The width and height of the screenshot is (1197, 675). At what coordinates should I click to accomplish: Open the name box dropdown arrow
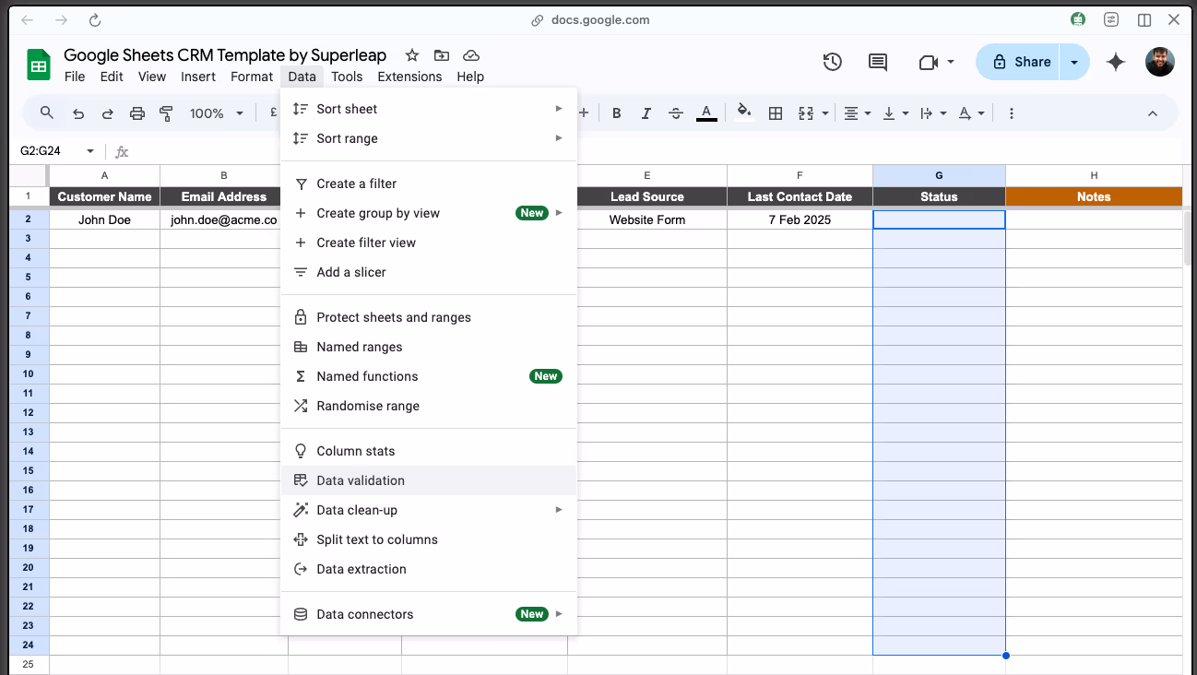90,151
